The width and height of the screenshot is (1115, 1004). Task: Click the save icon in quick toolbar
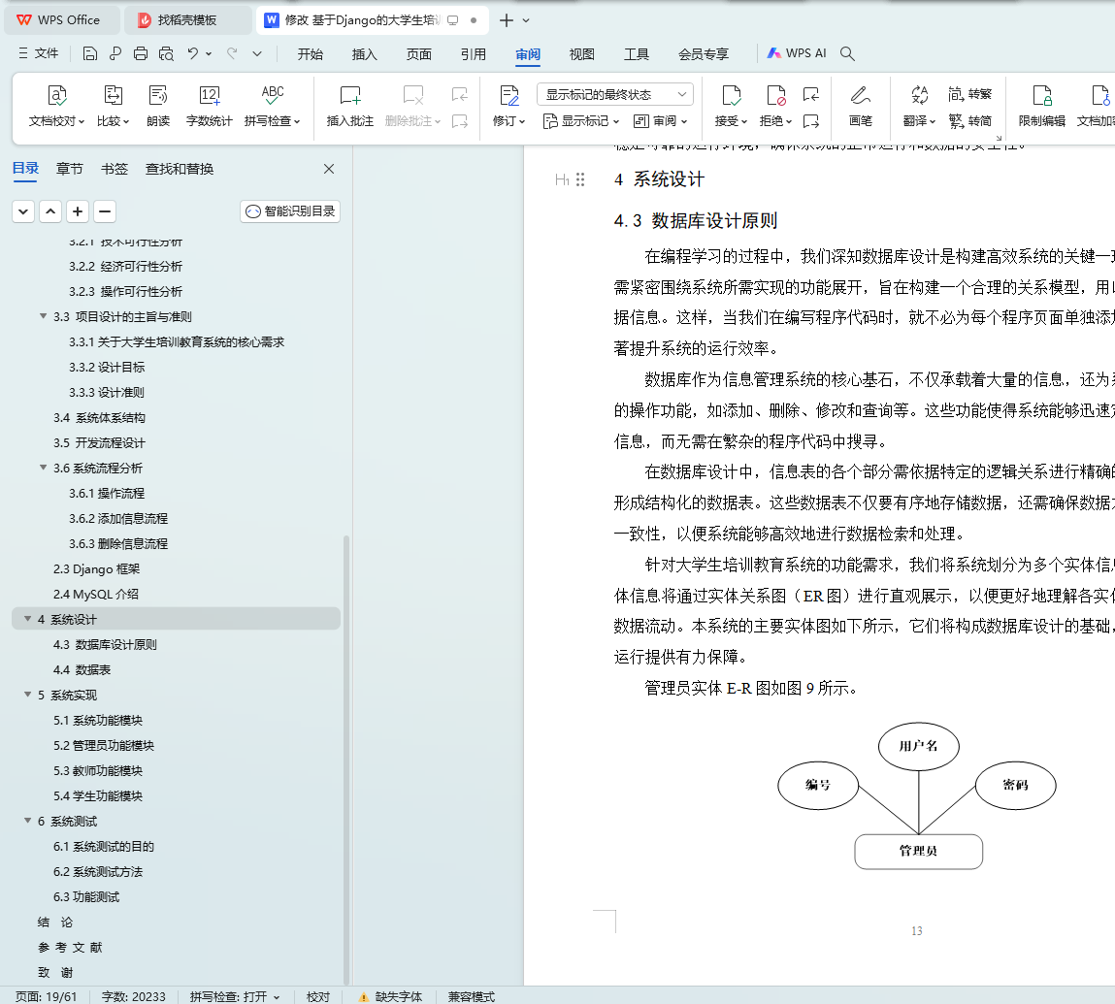tap(89, 53)
